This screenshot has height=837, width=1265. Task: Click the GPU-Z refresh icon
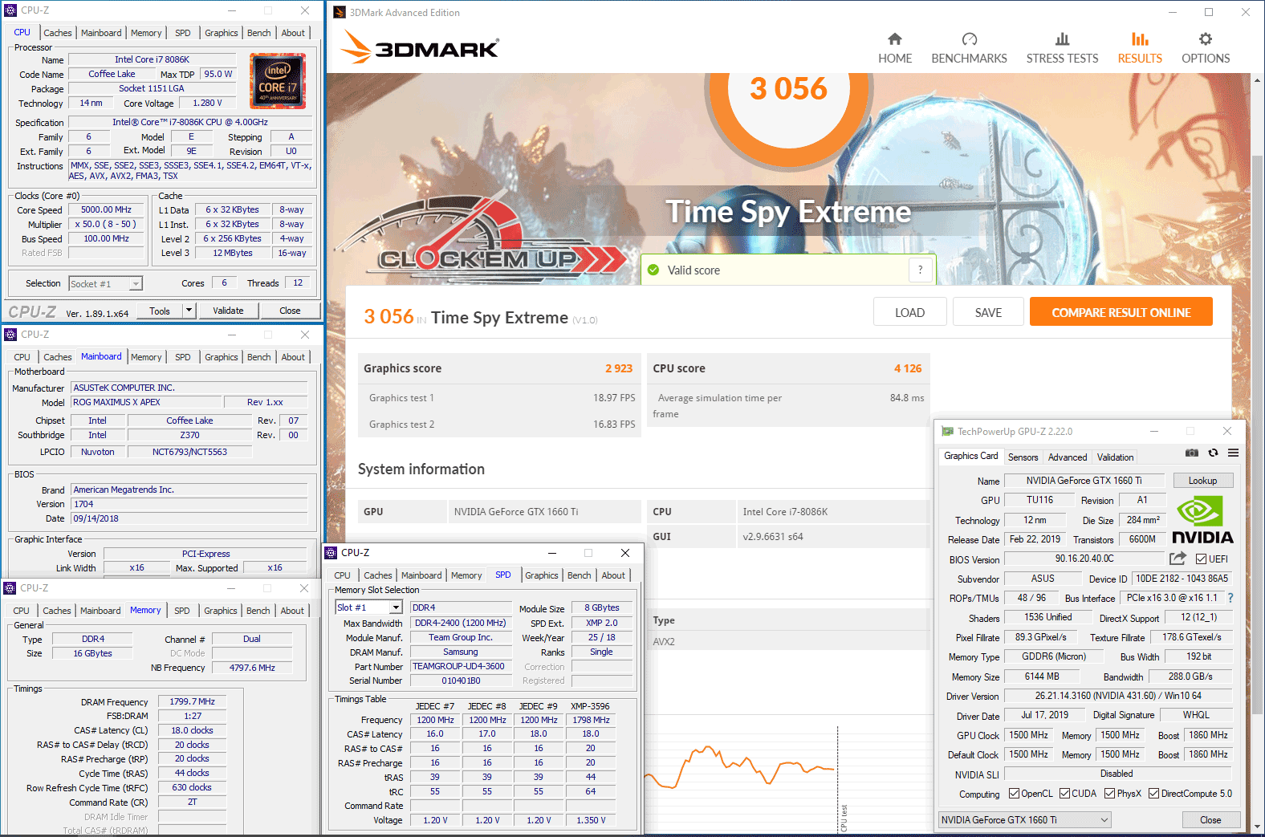point(1213,453)
